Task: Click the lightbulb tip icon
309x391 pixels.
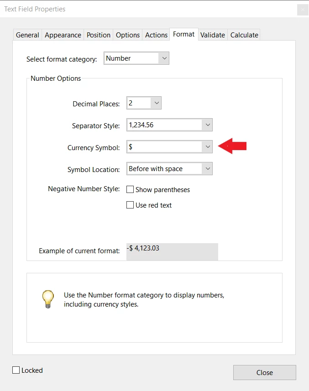Action: [x=48, y=299]
